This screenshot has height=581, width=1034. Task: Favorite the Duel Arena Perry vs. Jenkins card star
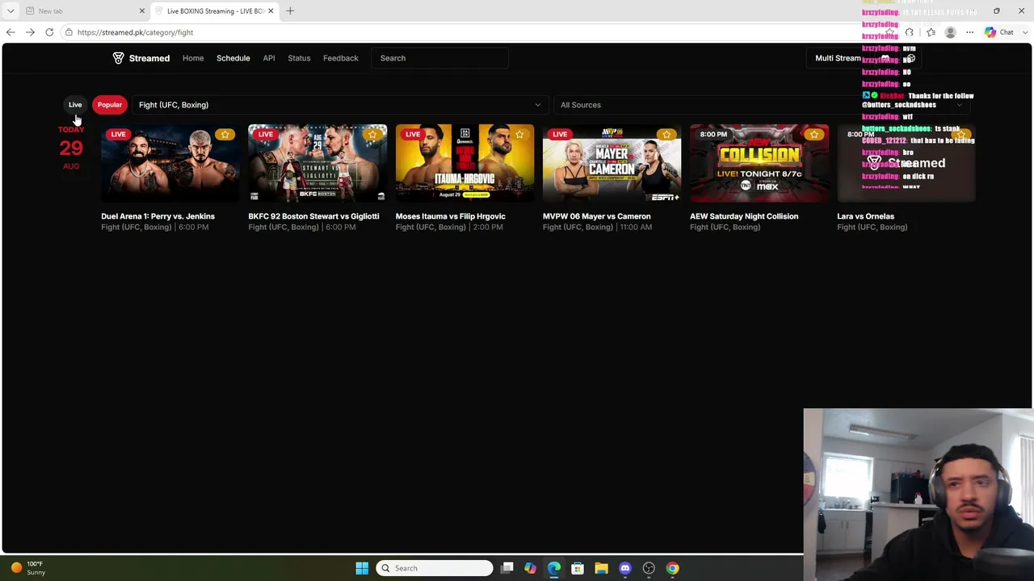coord(225,134)
